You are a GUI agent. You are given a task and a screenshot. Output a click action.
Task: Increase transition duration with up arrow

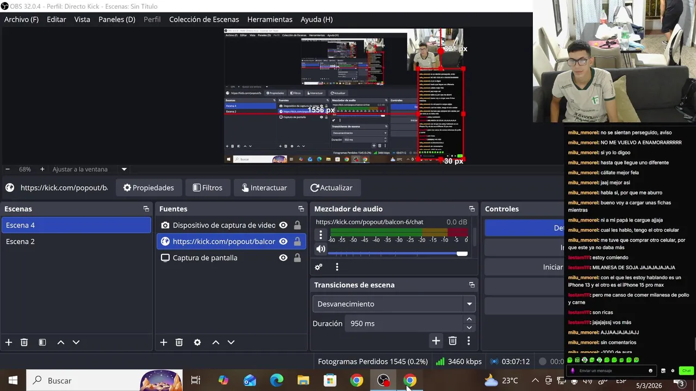coord(469,319)
